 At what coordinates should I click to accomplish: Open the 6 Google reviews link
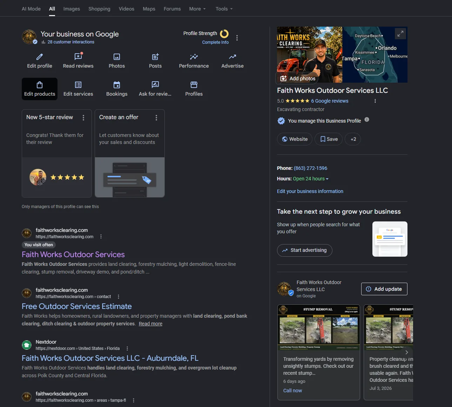[x=330, y=101]
